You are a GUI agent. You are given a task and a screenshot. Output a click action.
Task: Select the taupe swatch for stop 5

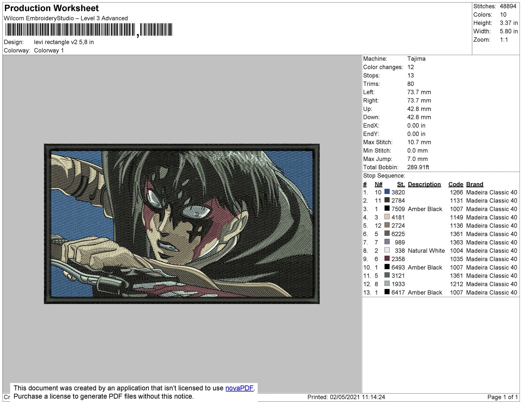coord(387,225)
